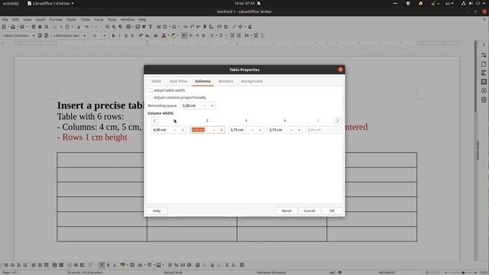The image size is (489, 275).
Task: Toggle Italic in the formatting toolbar
Action: click(x=119, y=36)
